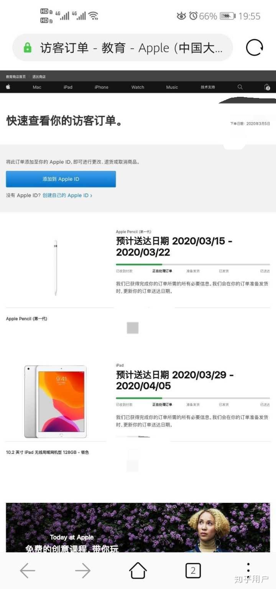Viewport: 276px width, 589px height.
Task: Open the tabs counter showing 2
Action: coord(193,571)
